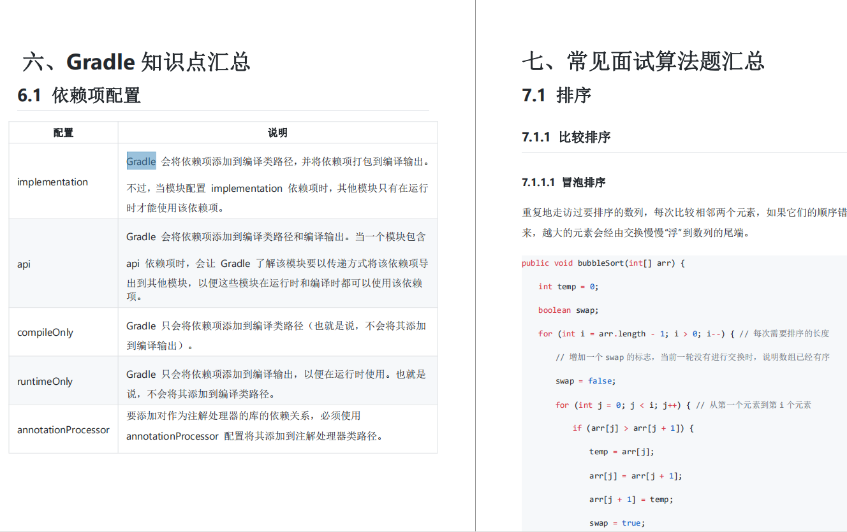
Task: Click the comment "// 从第一个元素到第 i 个元素"
Action: point(753,405)
